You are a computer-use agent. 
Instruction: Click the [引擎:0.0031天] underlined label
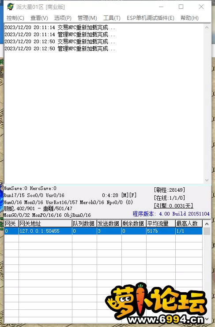174,206
